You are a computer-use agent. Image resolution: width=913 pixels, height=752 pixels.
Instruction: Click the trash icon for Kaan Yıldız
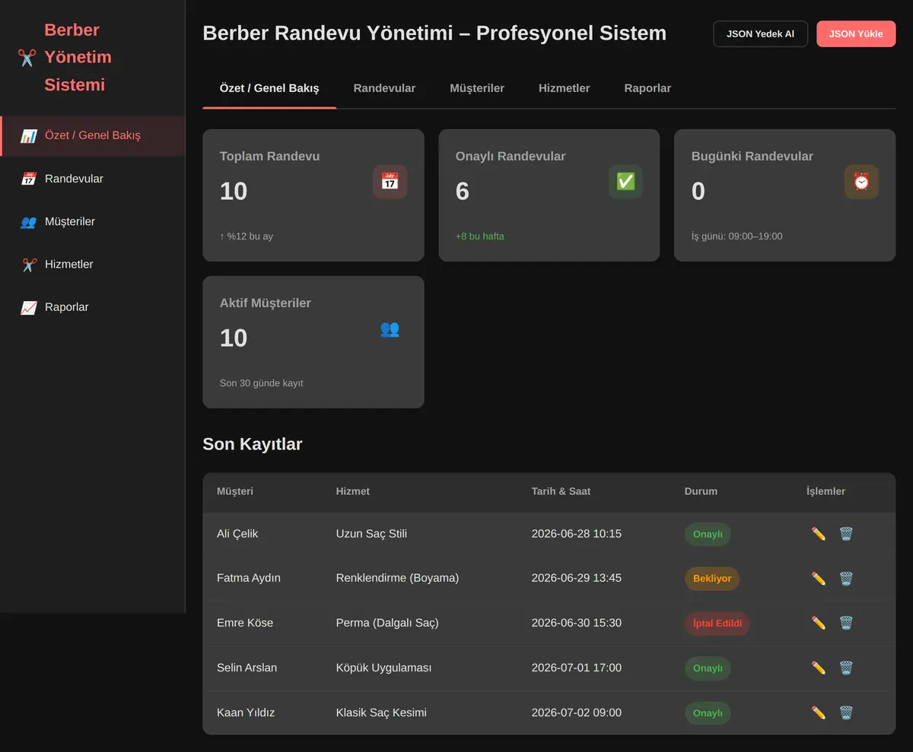pos(846,712)
